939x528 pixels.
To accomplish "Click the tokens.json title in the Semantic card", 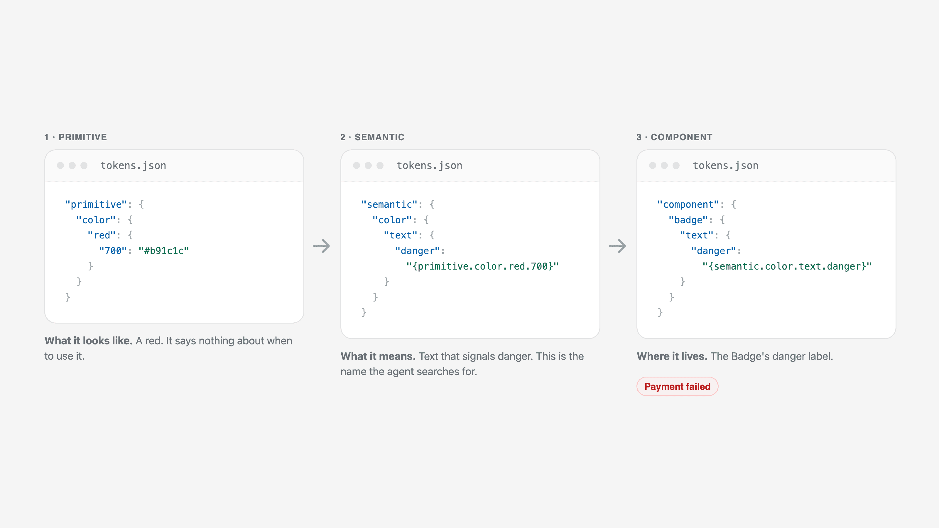I will (x=429, y=165).
